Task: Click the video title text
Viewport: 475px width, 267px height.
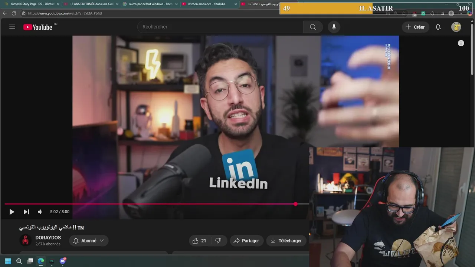Action: click(x=52, y=227)
